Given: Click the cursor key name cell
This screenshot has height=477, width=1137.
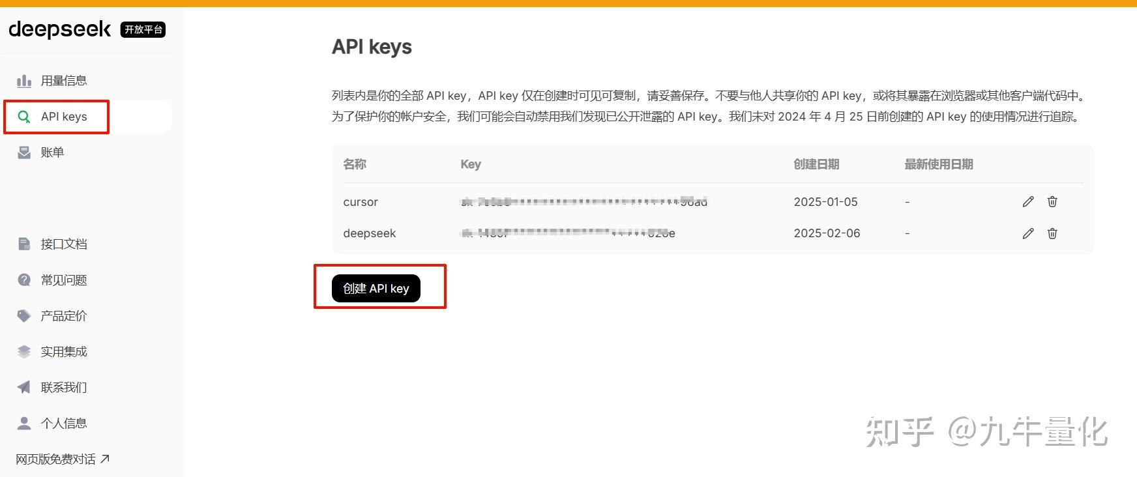Looking at the screenshot, I should (361, 202).
